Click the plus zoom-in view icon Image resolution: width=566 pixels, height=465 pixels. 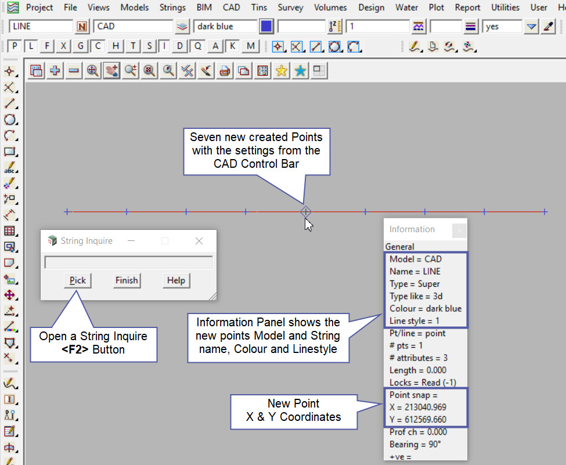tap(55, 71)
